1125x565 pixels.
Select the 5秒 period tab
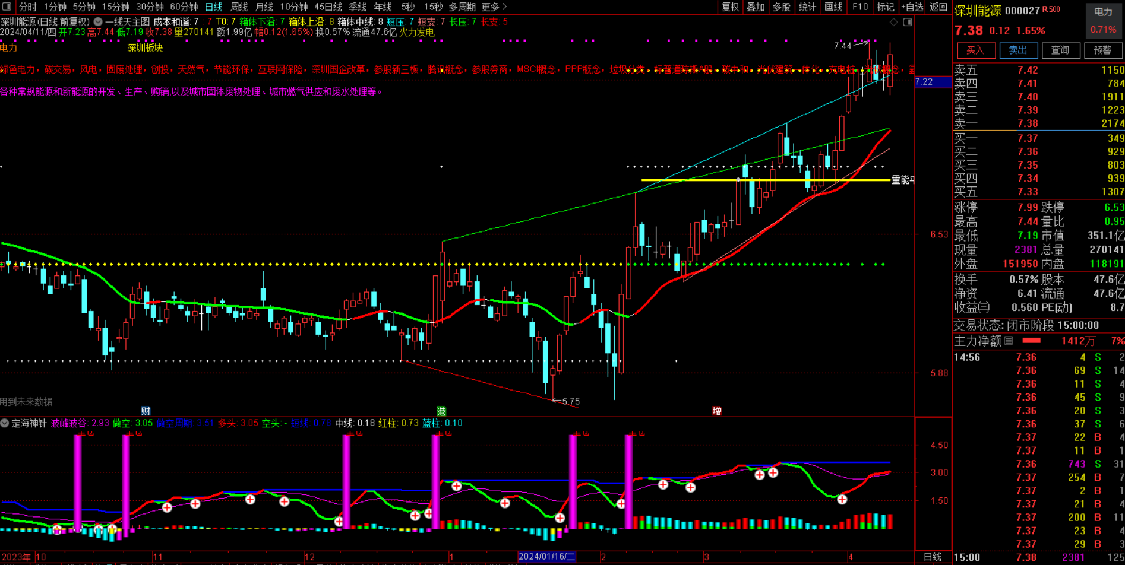[407, 7]
